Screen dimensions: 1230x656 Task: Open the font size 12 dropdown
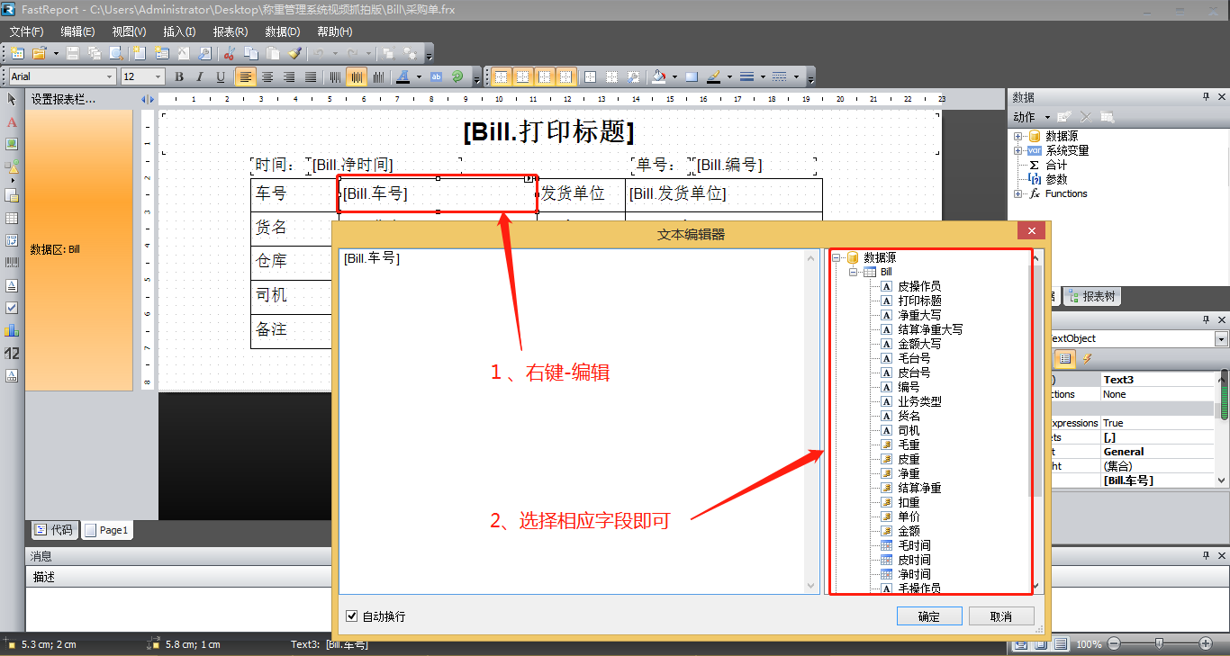tap(158, 77)
